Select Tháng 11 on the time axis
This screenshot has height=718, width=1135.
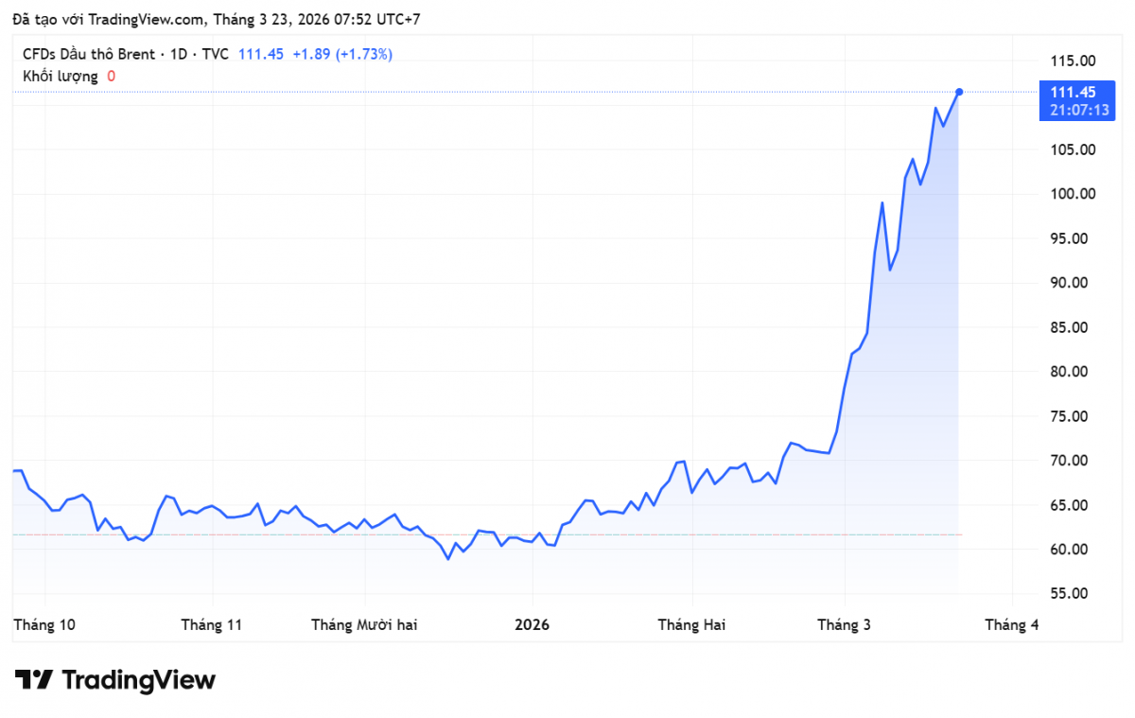[x=212, y=624]
